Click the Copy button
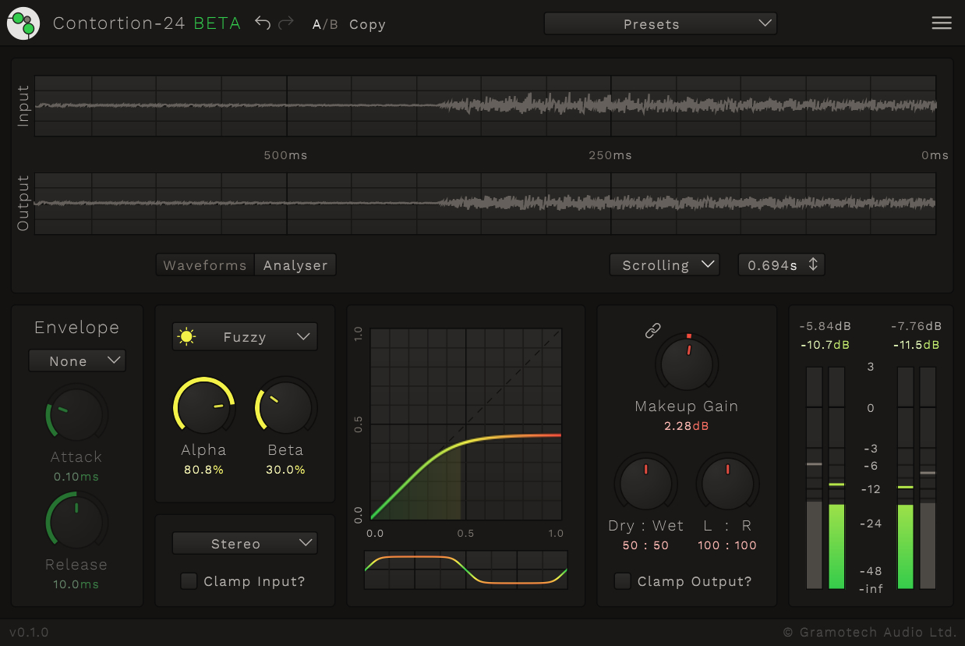The width and height of the screenshot is (965, 646). [367, 24]
